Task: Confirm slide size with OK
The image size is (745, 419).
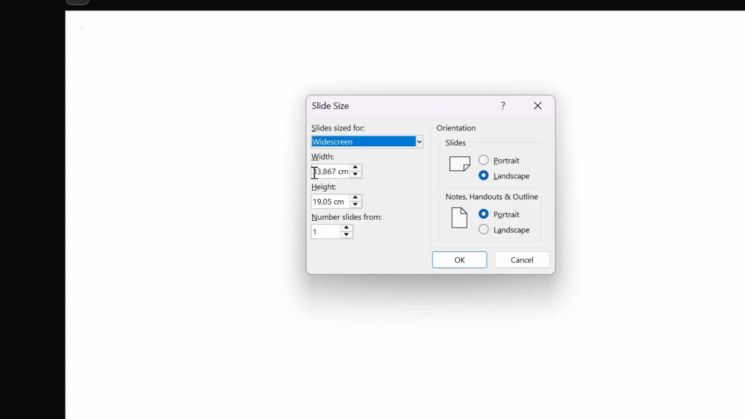Action: 459,260
